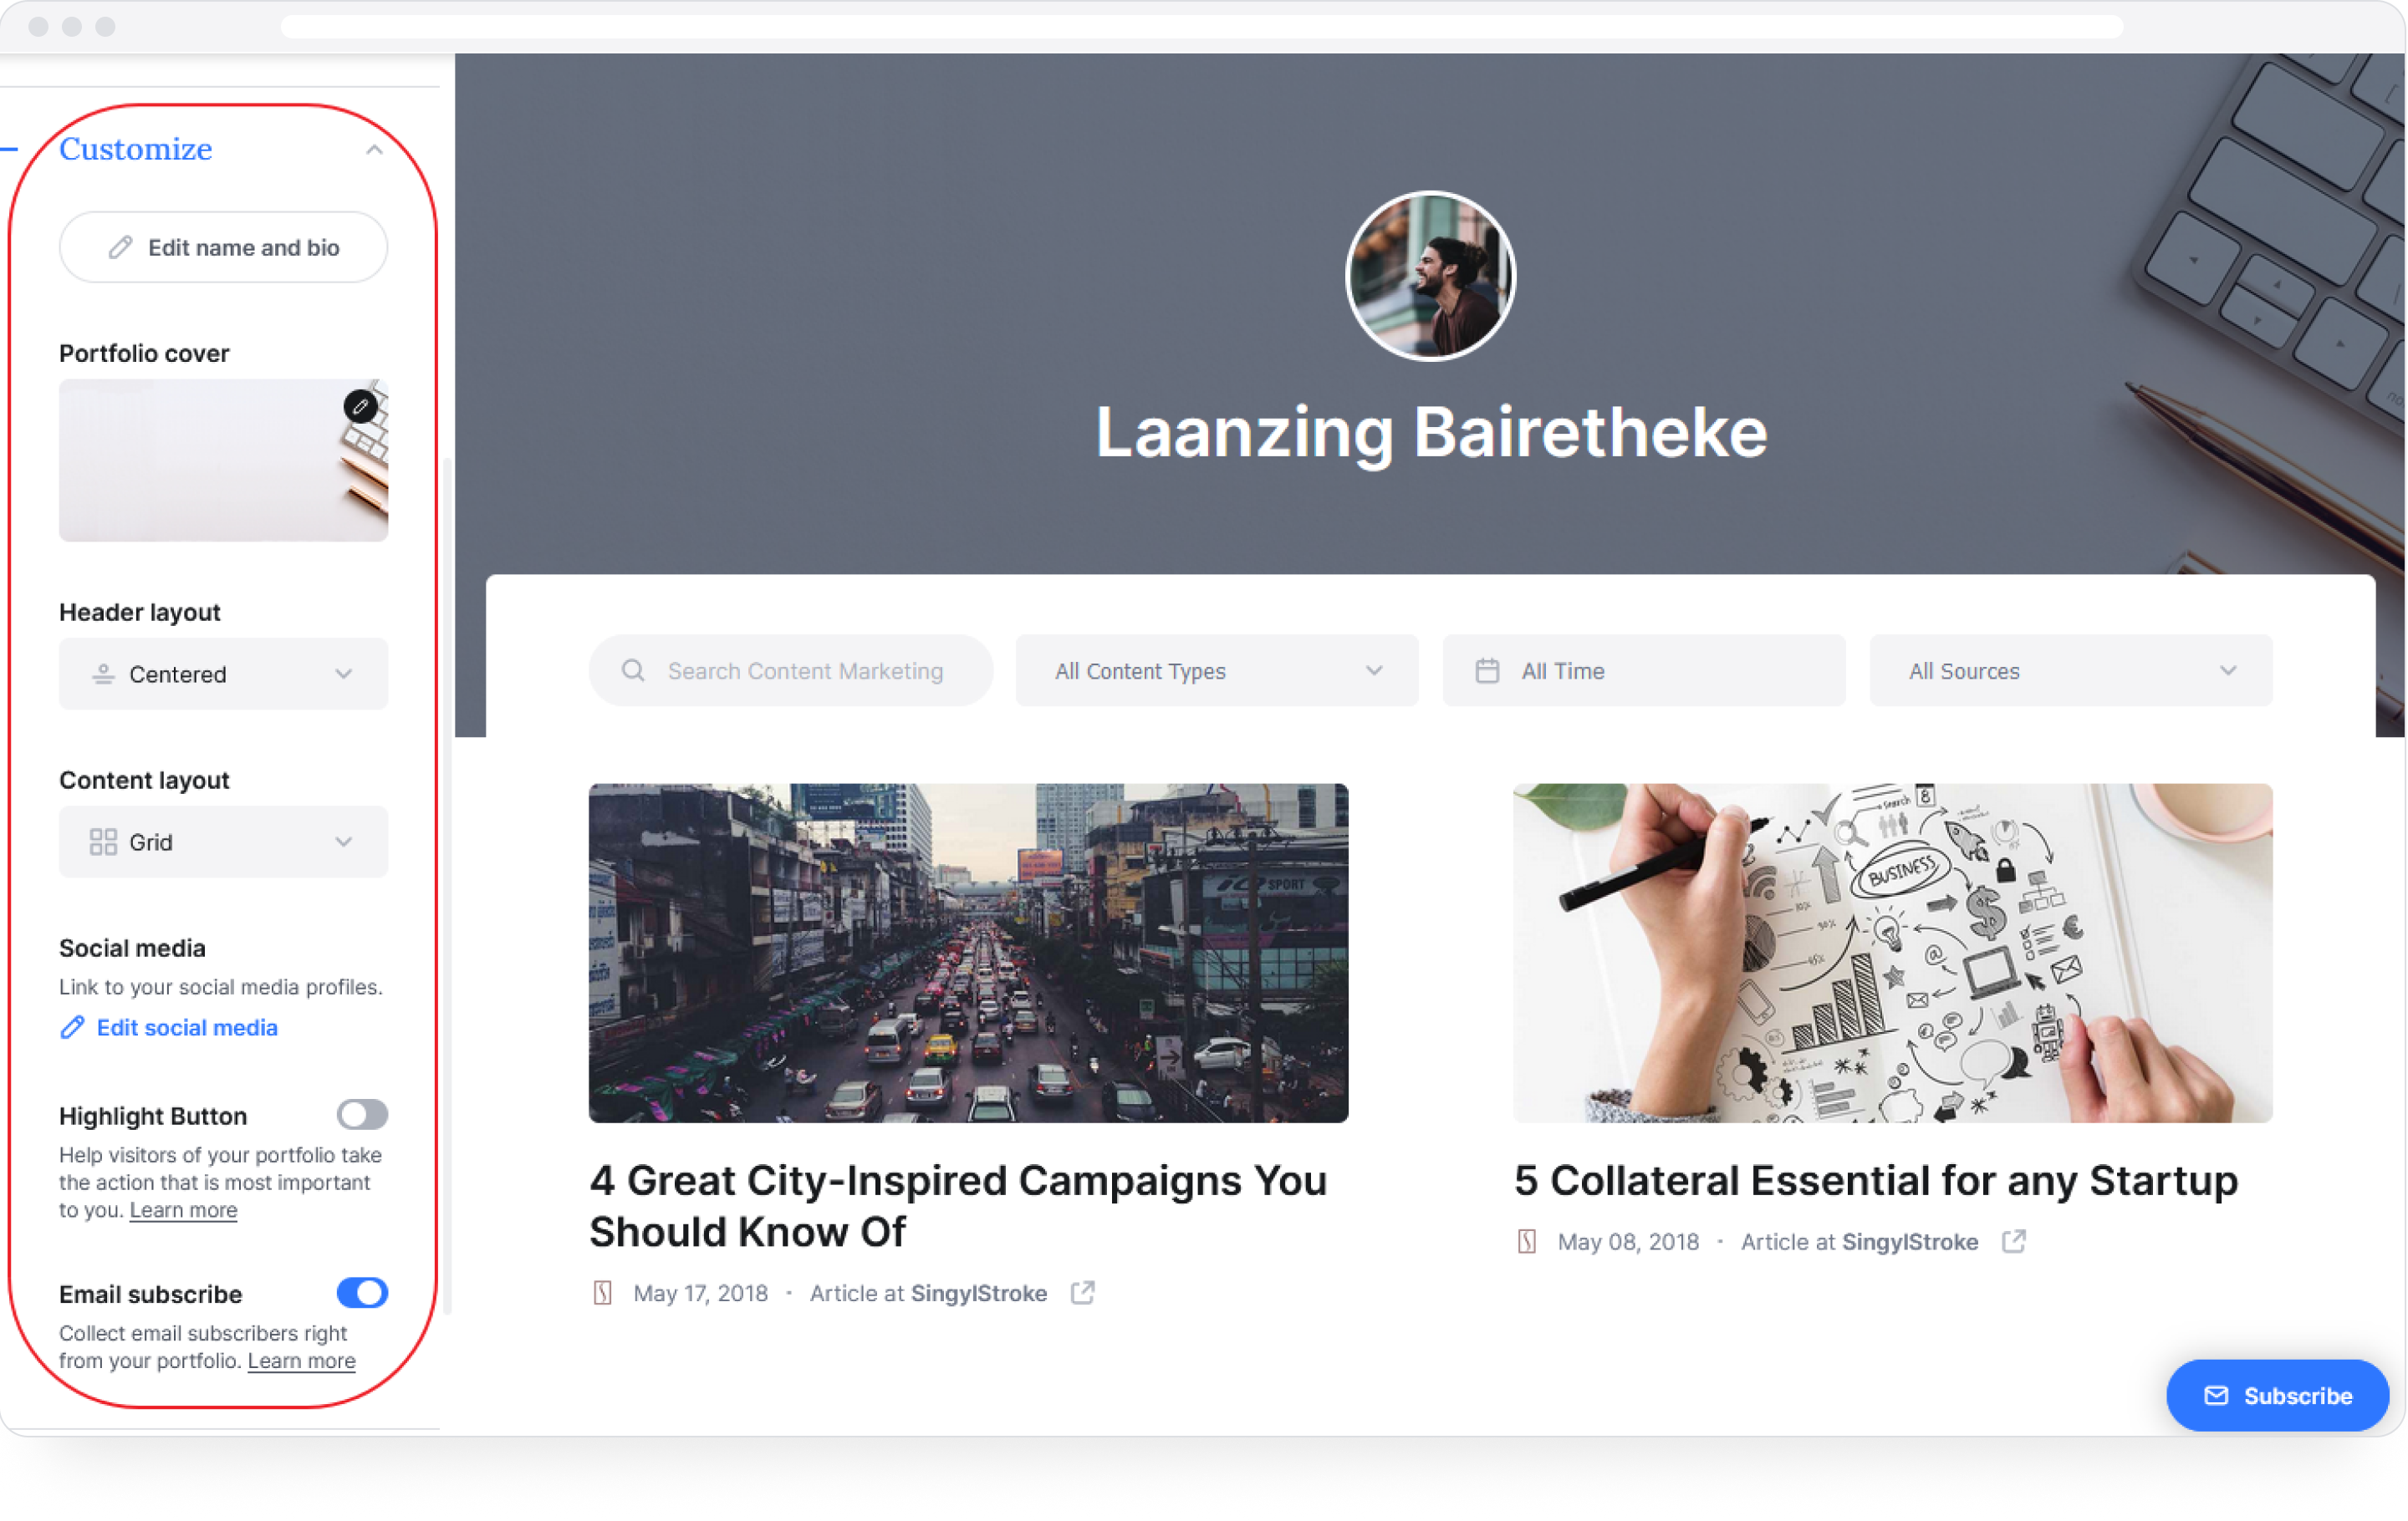Click the pencil icon on portfolio cover

tap(360, 407)
